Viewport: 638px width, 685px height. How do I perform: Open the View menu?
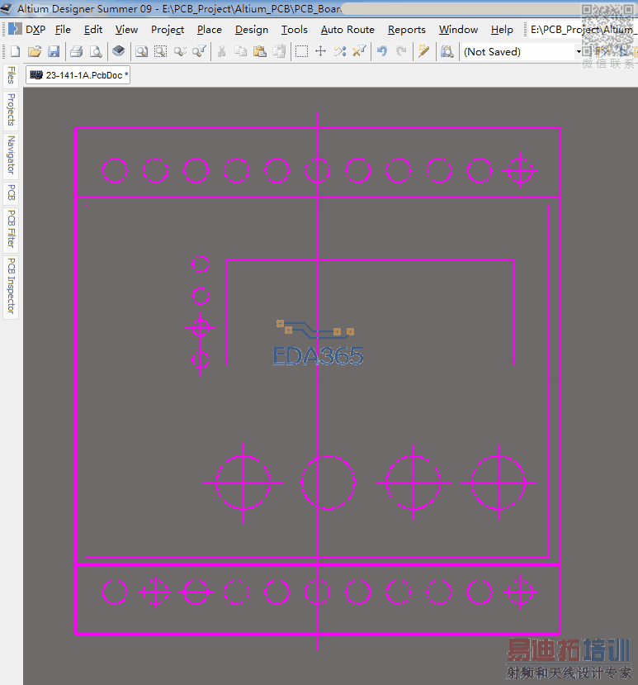pos(126,29)
